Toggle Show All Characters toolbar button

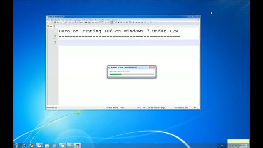pos(109,23)
